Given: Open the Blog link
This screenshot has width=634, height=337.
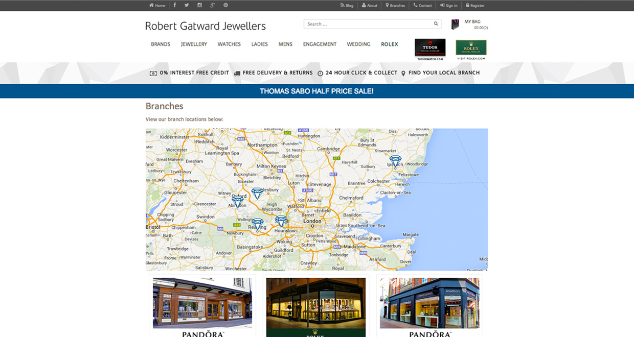Looking at the screenshot, I should [347, 5].
